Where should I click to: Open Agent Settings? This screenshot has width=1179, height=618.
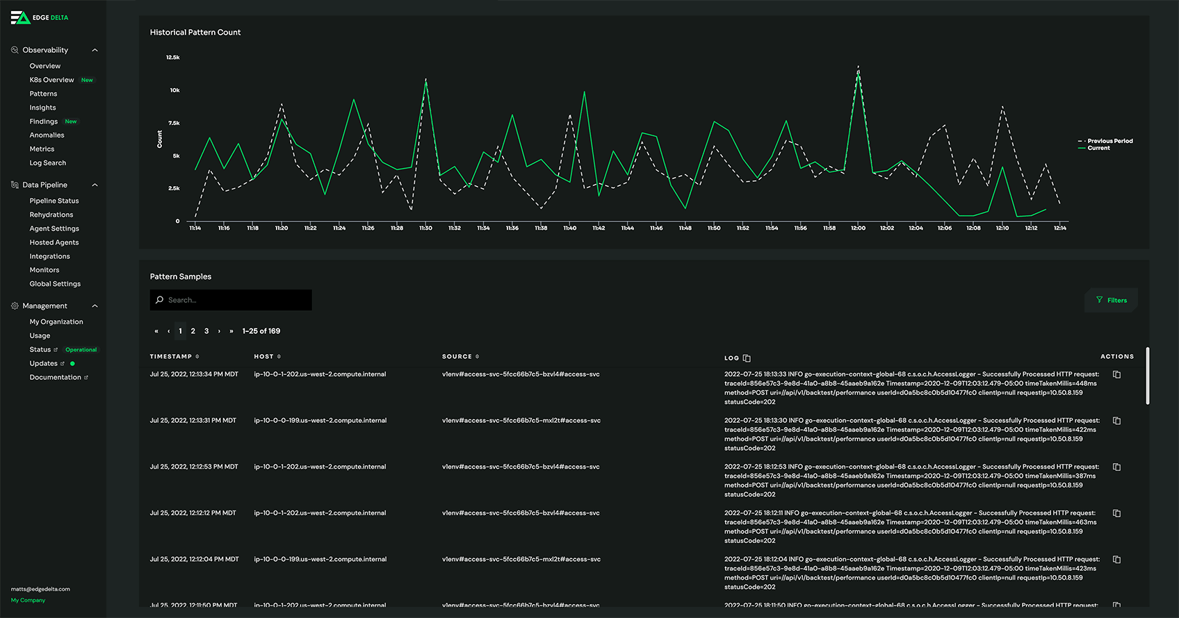tap(54, 228)
